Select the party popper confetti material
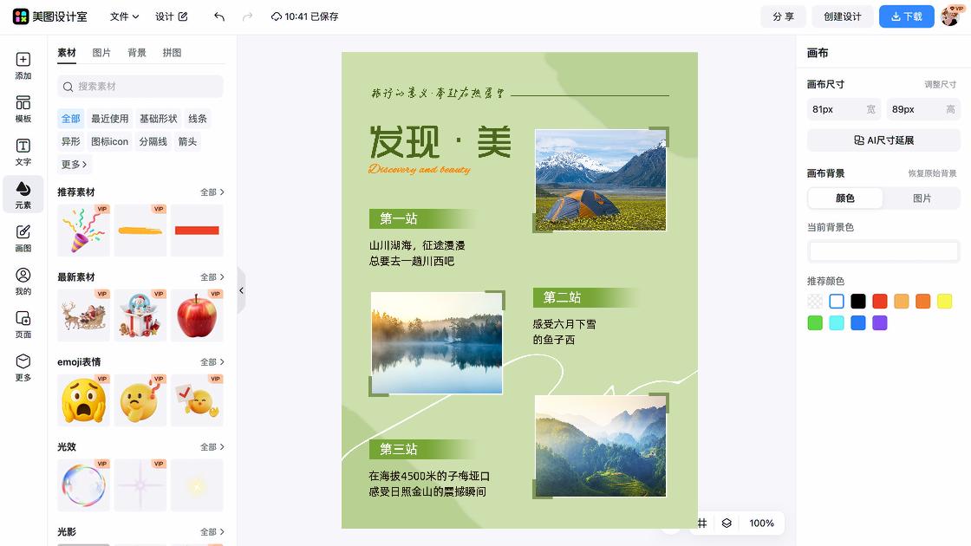Image resolution: width=971 pixels, height=546 pixels. [x=83, y=231]
